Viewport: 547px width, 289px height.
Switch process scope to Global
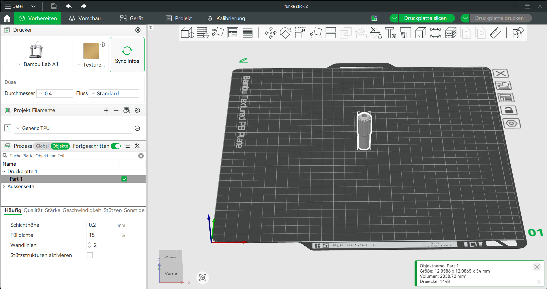coord(42,146)
